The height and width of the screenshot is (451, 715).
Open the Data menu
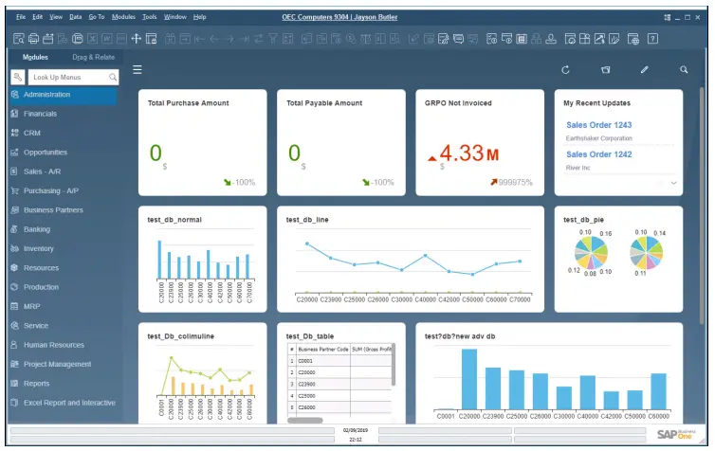[x=75, y=17]
